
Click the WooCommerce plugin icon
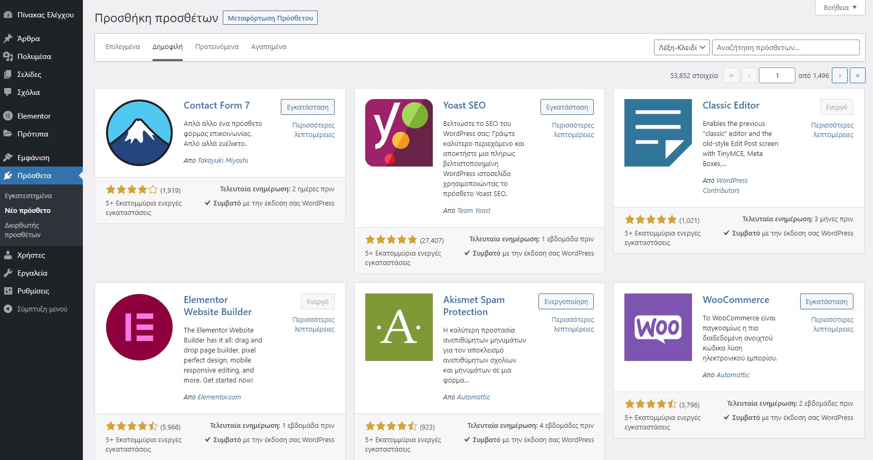(658, 327)
